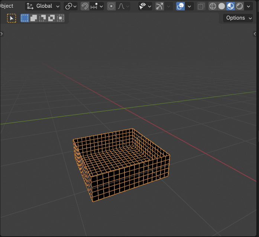Toggle the show gizmo button
The image size is (259, 237).
tap(159, 6)
